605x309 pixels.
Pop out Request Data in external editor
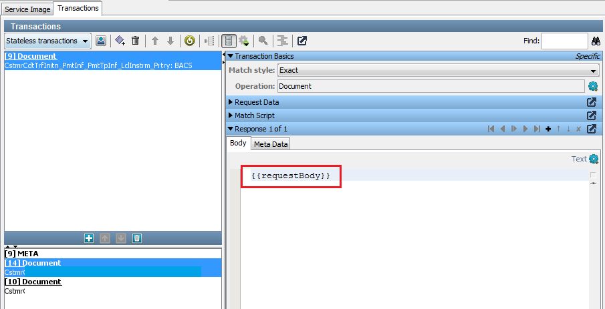point(592,103)
